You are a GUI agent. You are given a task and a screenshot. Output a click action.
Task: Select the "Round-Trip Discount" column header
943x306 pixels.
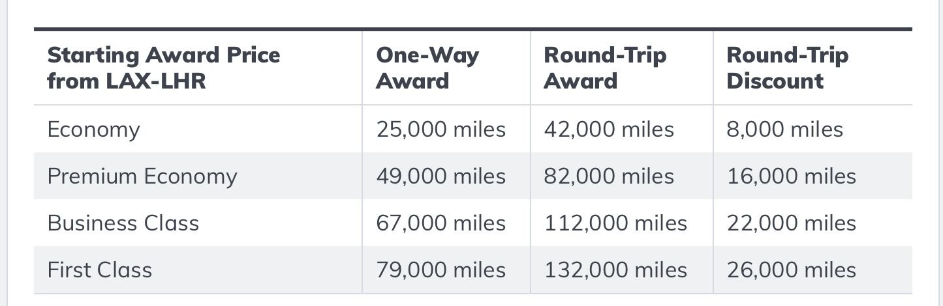[x=787, y=68]
